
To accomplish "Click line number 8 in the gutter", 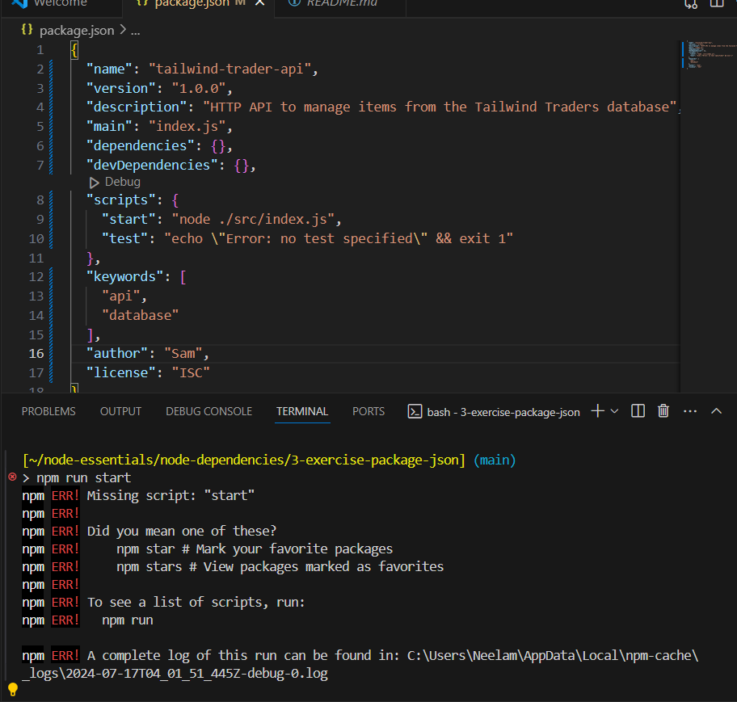I will 40,200.
